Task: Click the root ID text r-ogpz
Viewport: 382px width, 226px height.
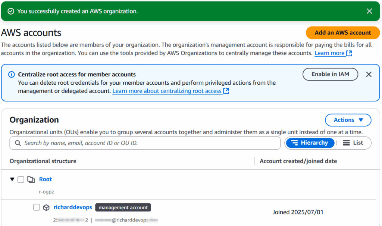Action: 47,192
